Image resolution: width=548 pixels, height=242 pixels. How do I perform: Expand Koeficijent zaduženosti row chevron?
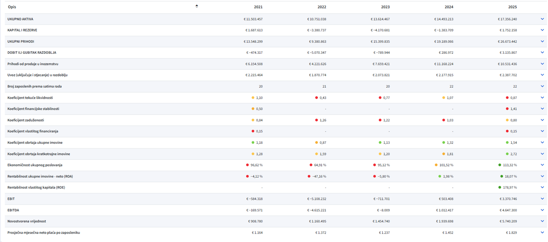tap(542, 120)
